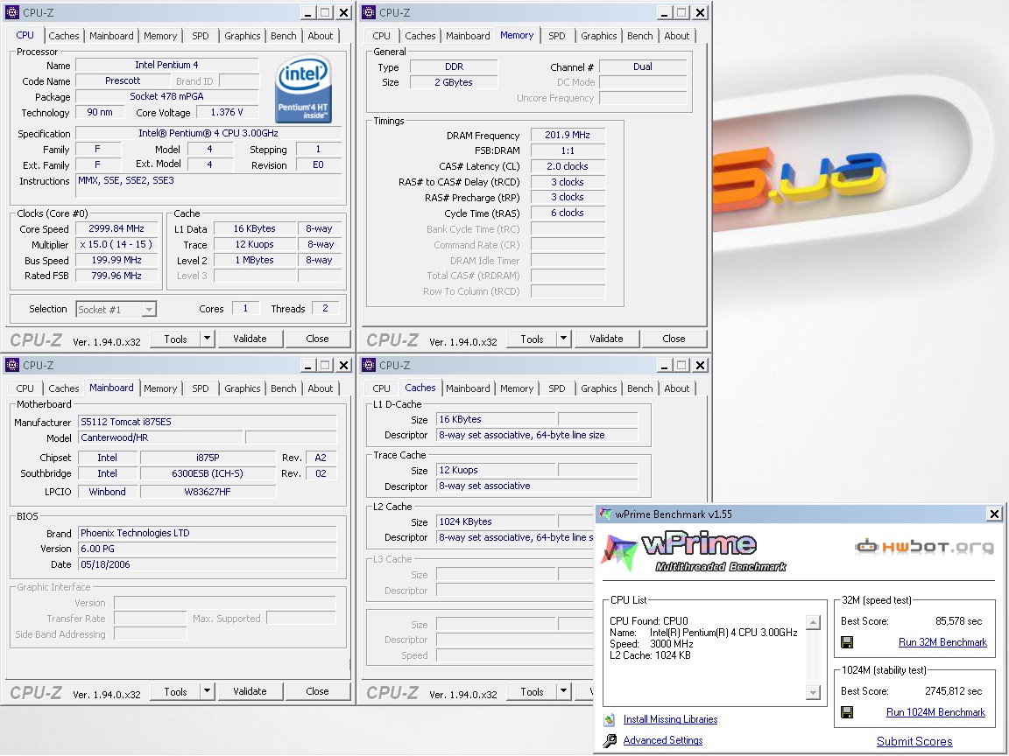Open the Bench tab in the Caches window
1009x756 pixels.
click(639, 388)
